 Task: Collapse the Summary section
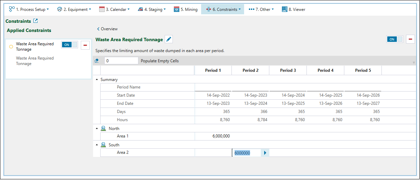[x=97, y=80]
